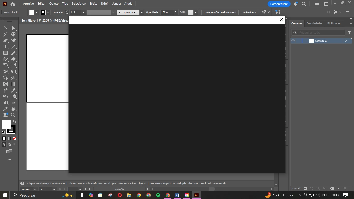
Task: Select the Gradient tool
Action: [x=13, y=84]
